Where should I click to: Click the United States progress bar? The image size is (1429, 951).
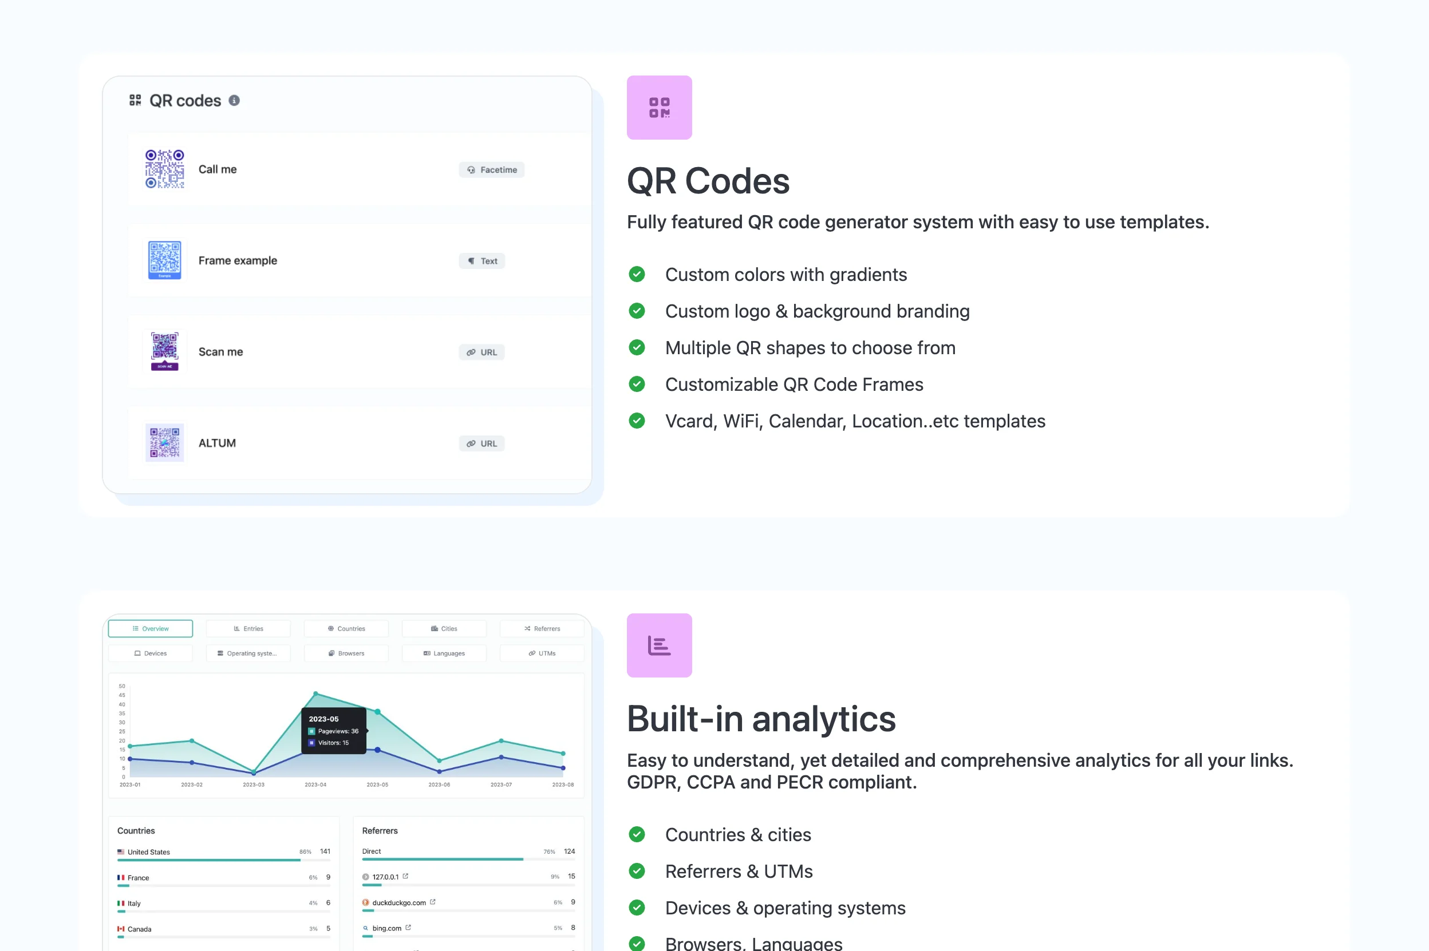pyautogui.click(x=209, y=860)
